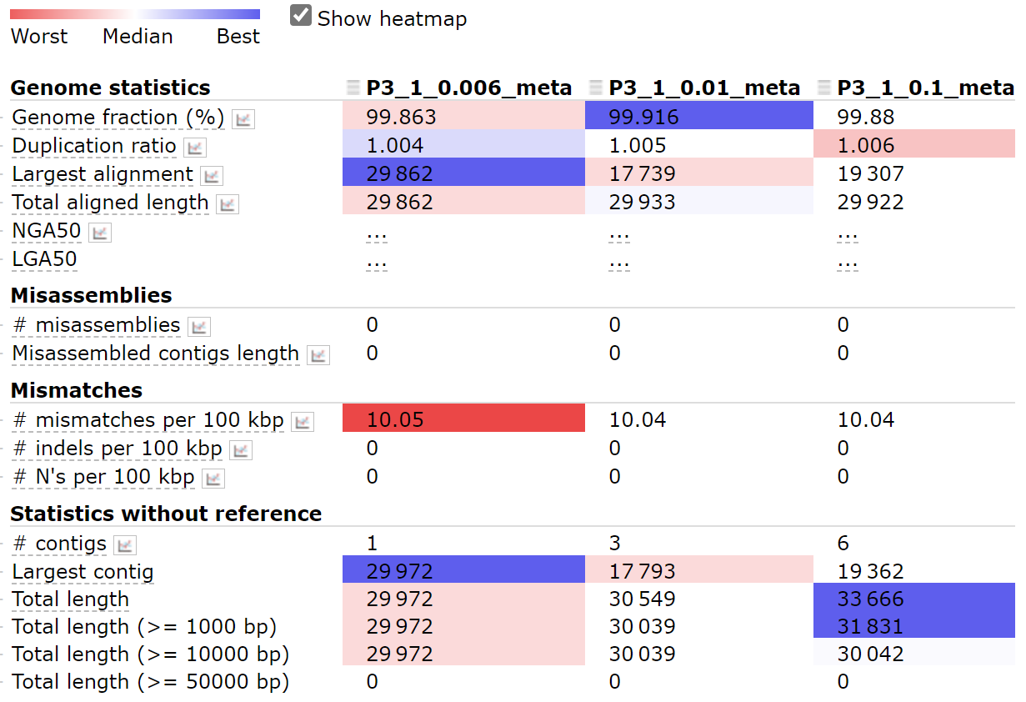
Task: Uncheck the Show heatmap checkbox
Action: [x=300, y=14]
